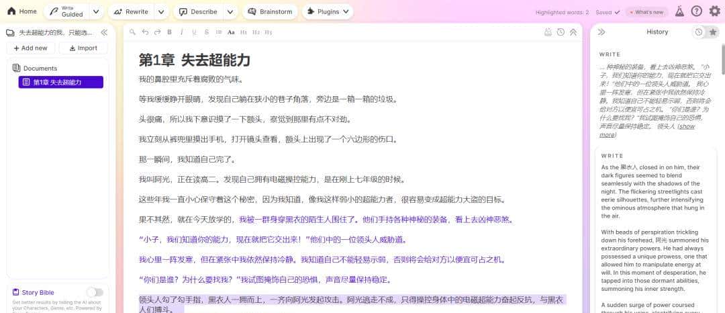
Task: Click the highlighted paragraph starting 领头人勾了勾手指
Action: tap(351, 304)
